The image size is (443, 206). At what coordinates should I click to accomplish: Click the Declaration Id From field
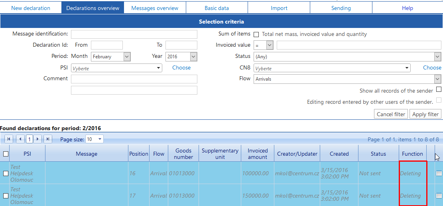click(107, 45)
